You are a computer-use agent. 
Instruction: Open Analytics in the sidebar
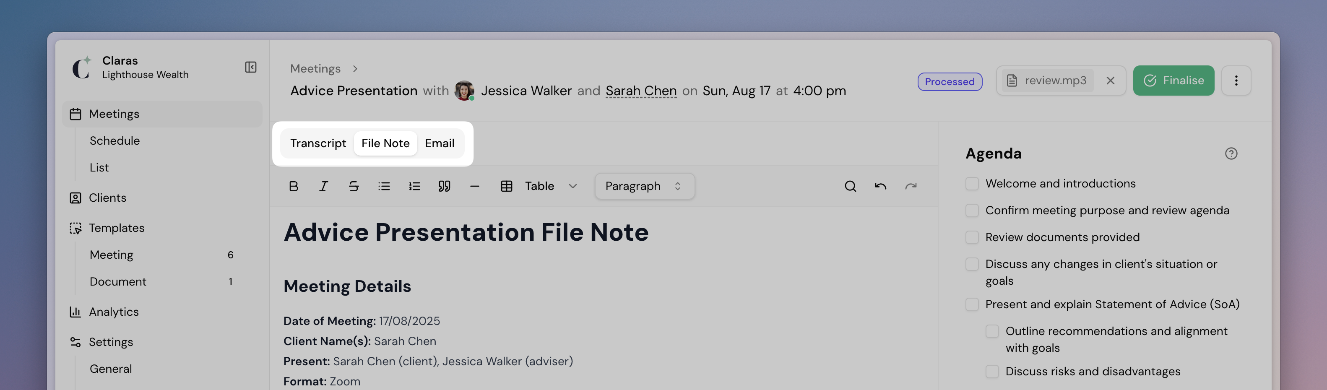coord(113,312)
